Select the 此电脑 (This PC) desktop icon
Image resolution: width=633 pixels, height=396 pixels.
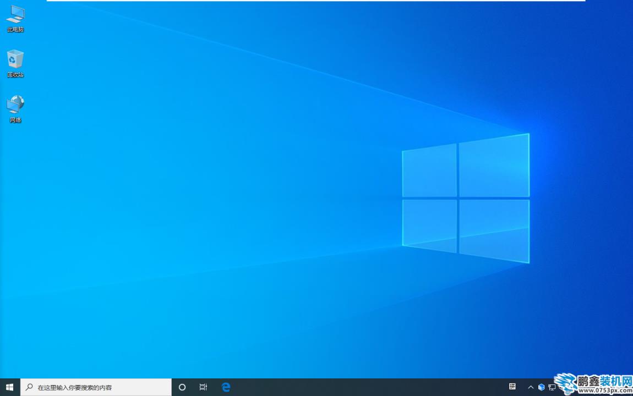pos(15,19)
